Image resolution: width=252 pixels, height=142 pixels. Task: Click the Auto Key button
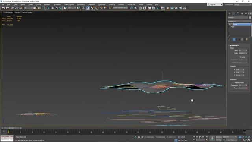[x=219, y=137]
